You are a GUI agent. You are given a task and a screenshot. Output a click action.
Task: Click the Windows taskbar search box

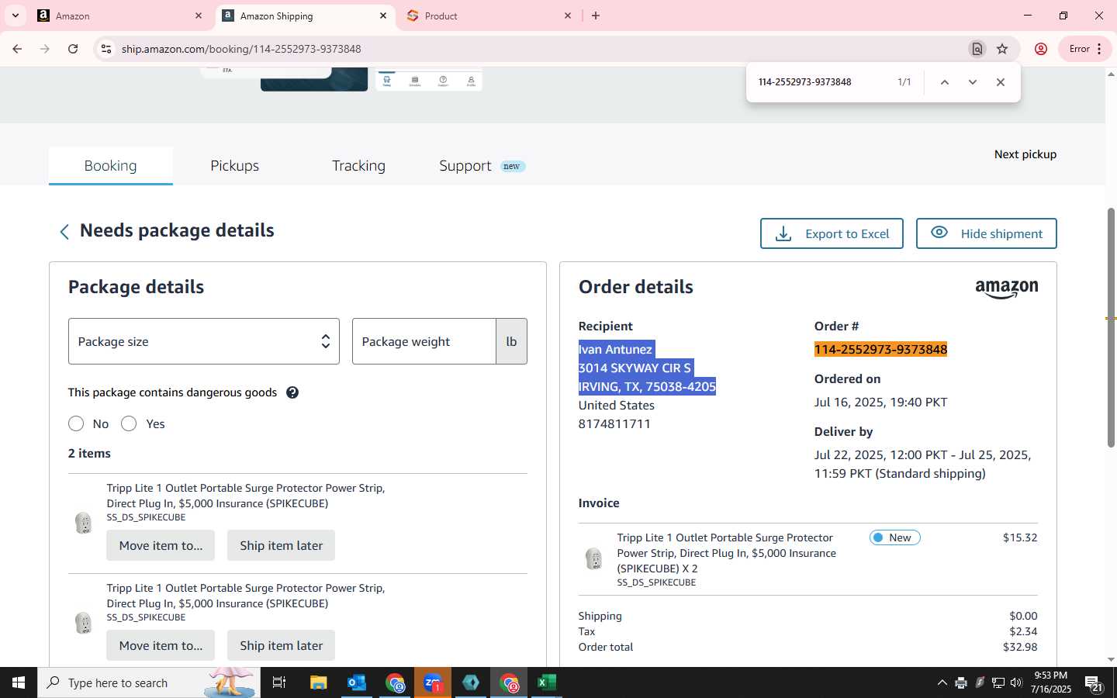(149, 682)
